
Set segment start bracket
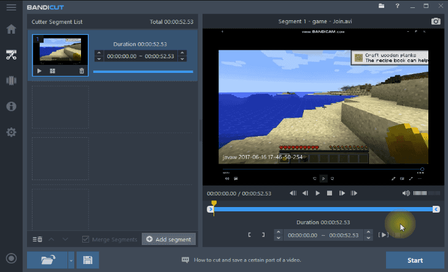249,235
